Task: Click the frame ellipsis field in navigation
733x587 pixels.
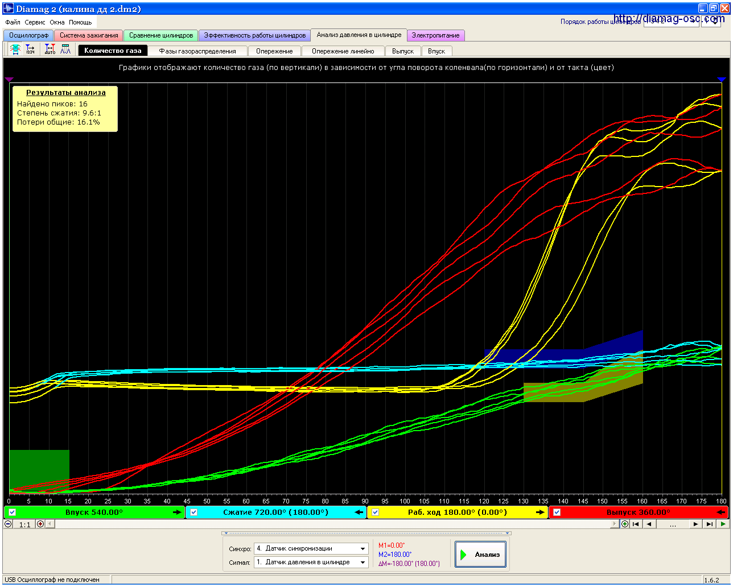Action: pyautogui.click(x=673, y=524)
